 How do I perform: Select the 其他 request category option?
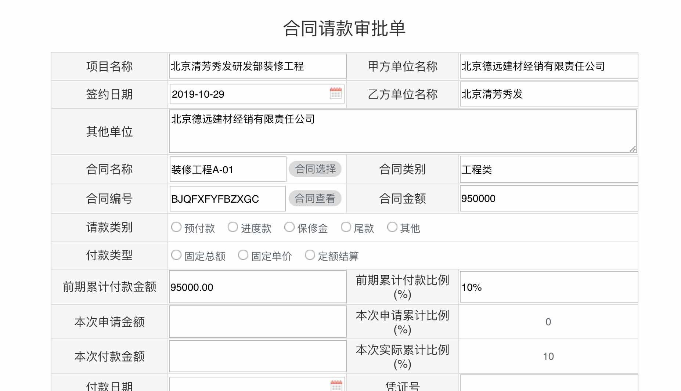click(x=392, y=227)
